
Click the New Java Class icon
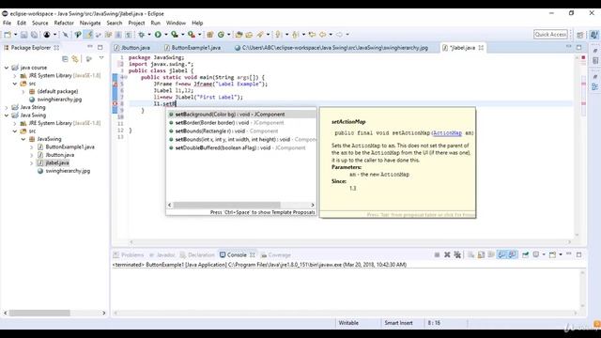tap(221, 35)
